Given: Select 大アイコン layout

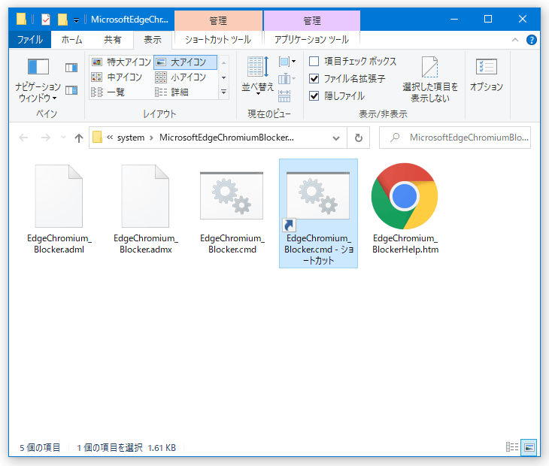Looking at the screenshot, I should click(x=185, y=62).
